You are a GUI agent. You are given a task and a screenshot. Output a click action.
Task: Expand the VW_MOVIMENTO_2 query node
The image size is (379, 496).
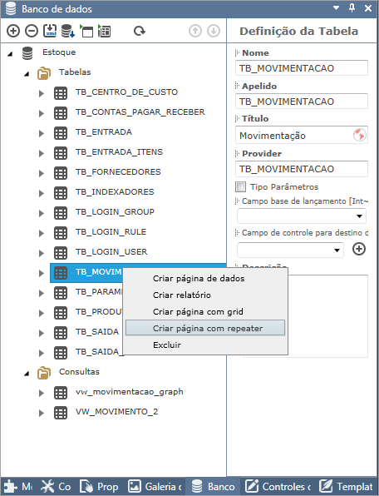(42, 413)
